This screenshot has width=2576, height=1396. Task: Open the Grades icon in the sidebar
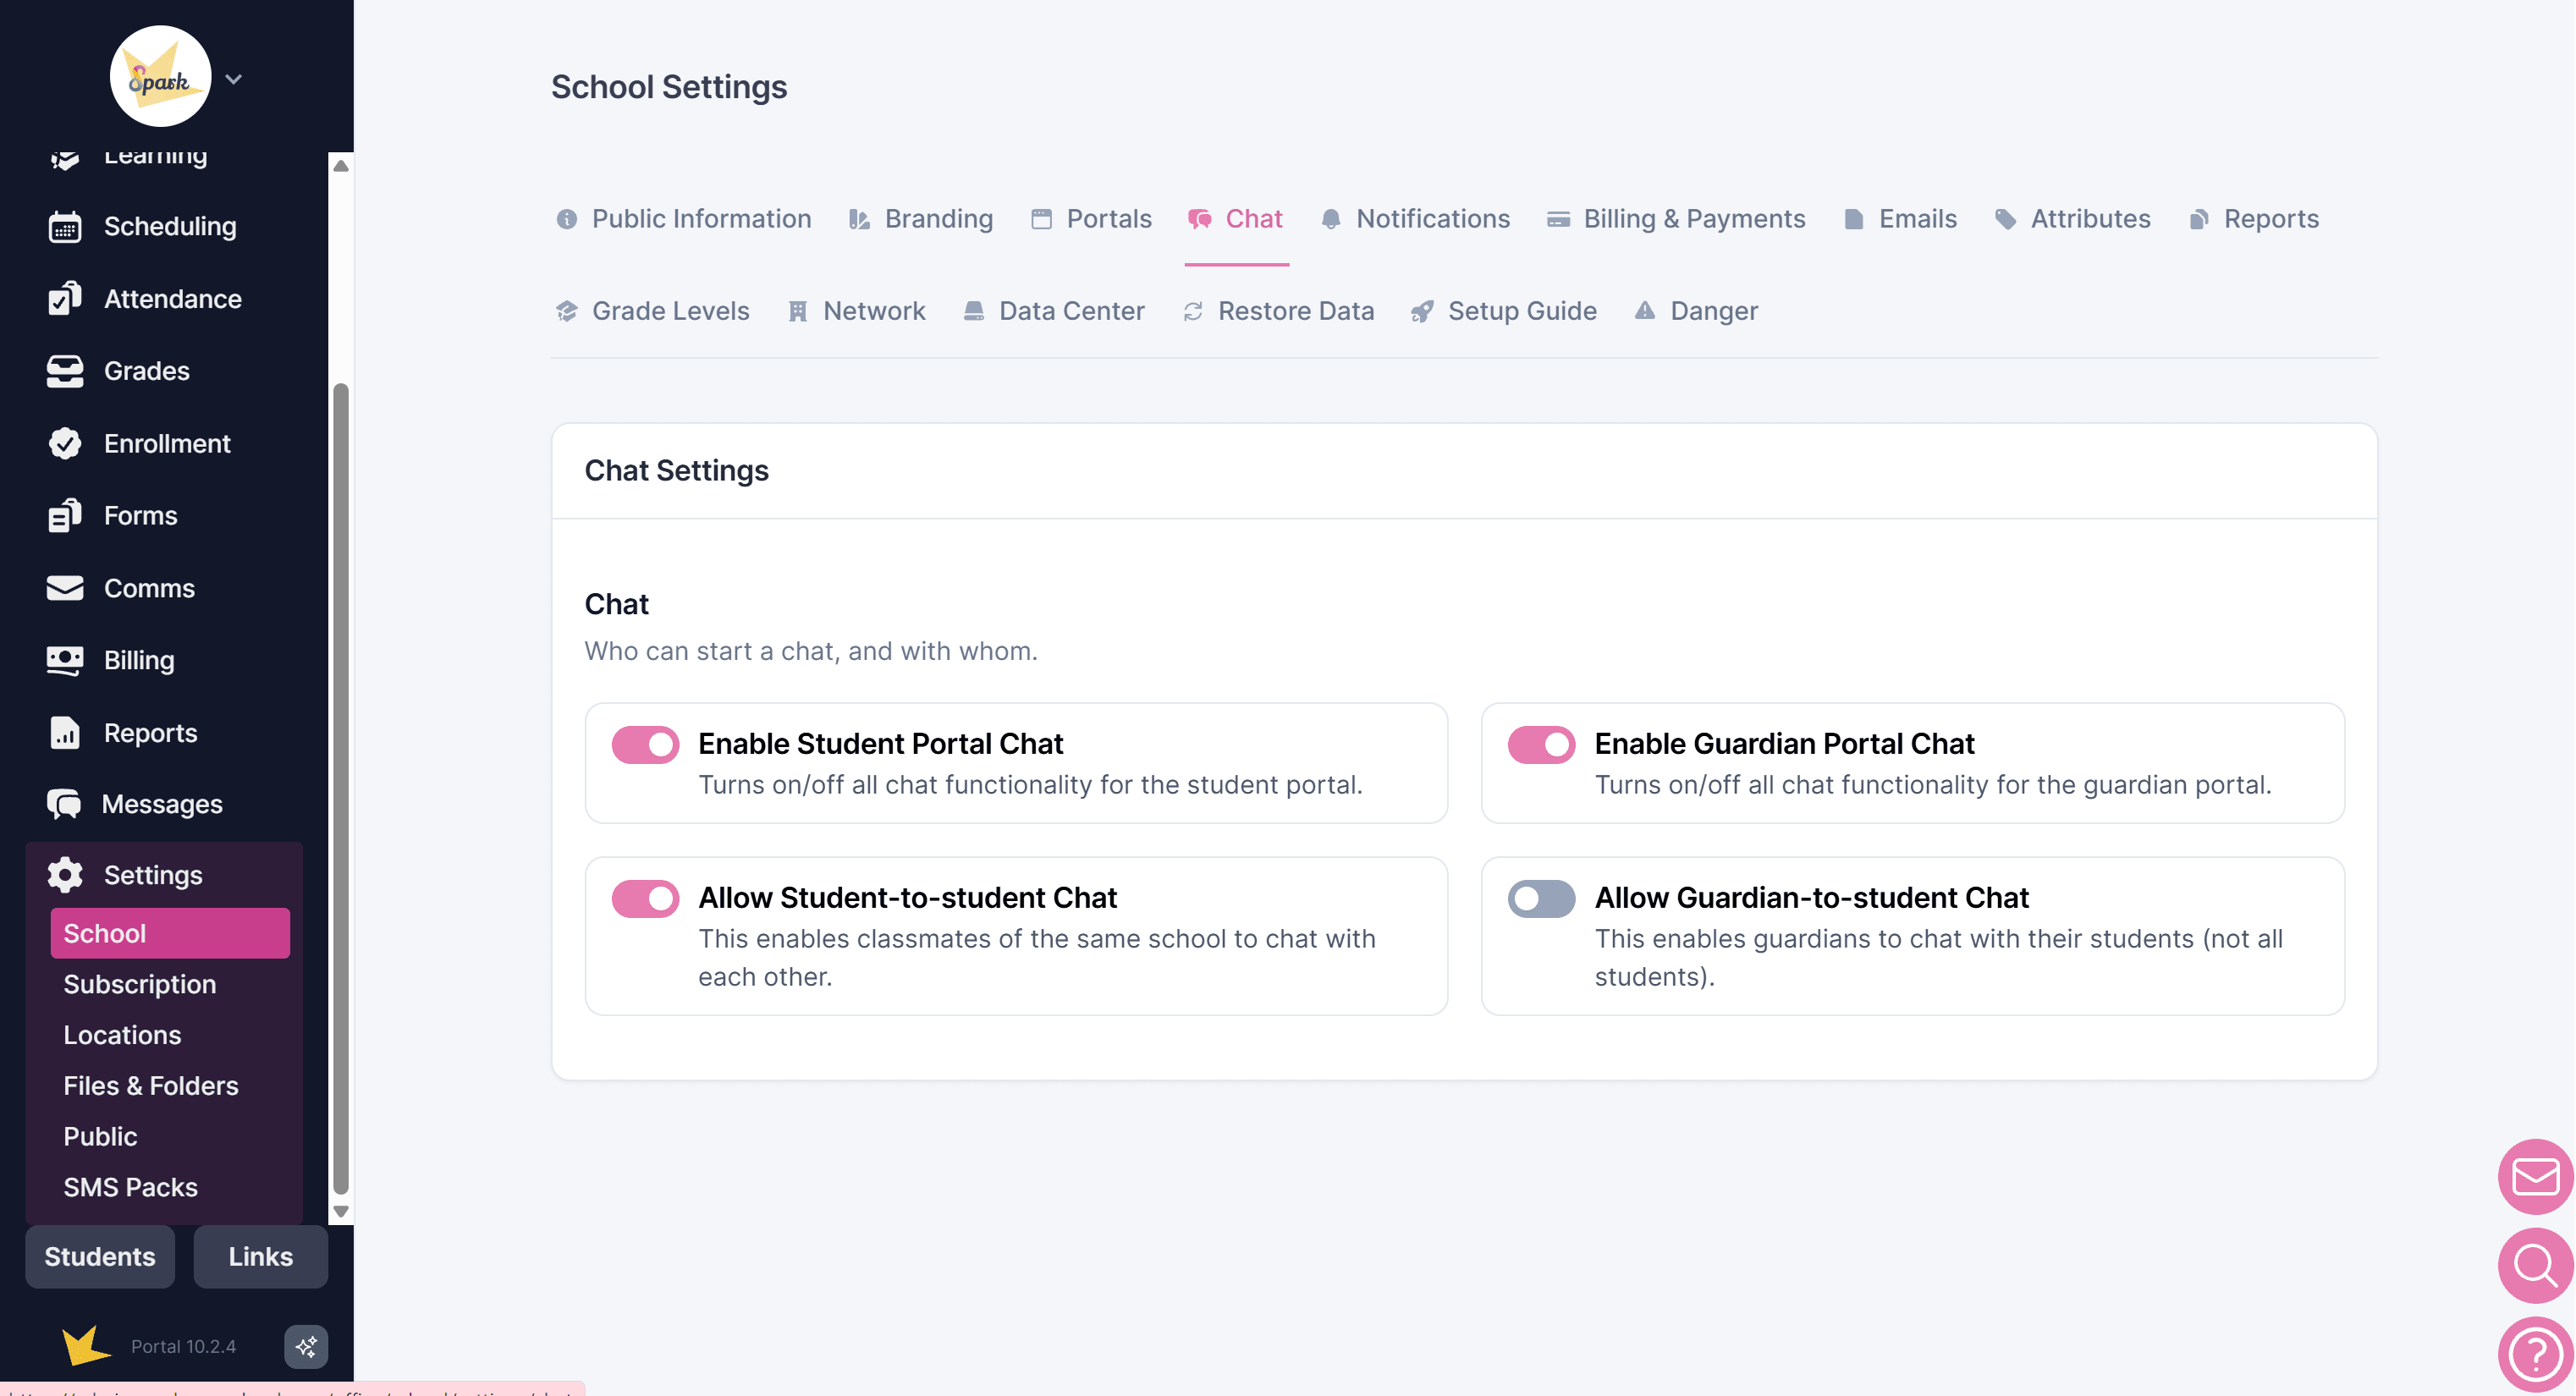(65, 371)
